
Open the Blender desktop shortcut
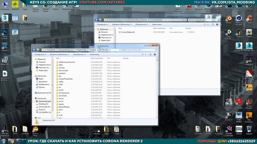click(228, 19)
